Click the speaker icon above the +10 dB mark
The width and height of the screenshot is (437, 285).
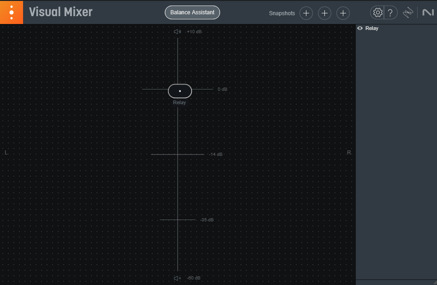[x=177, y=32]
